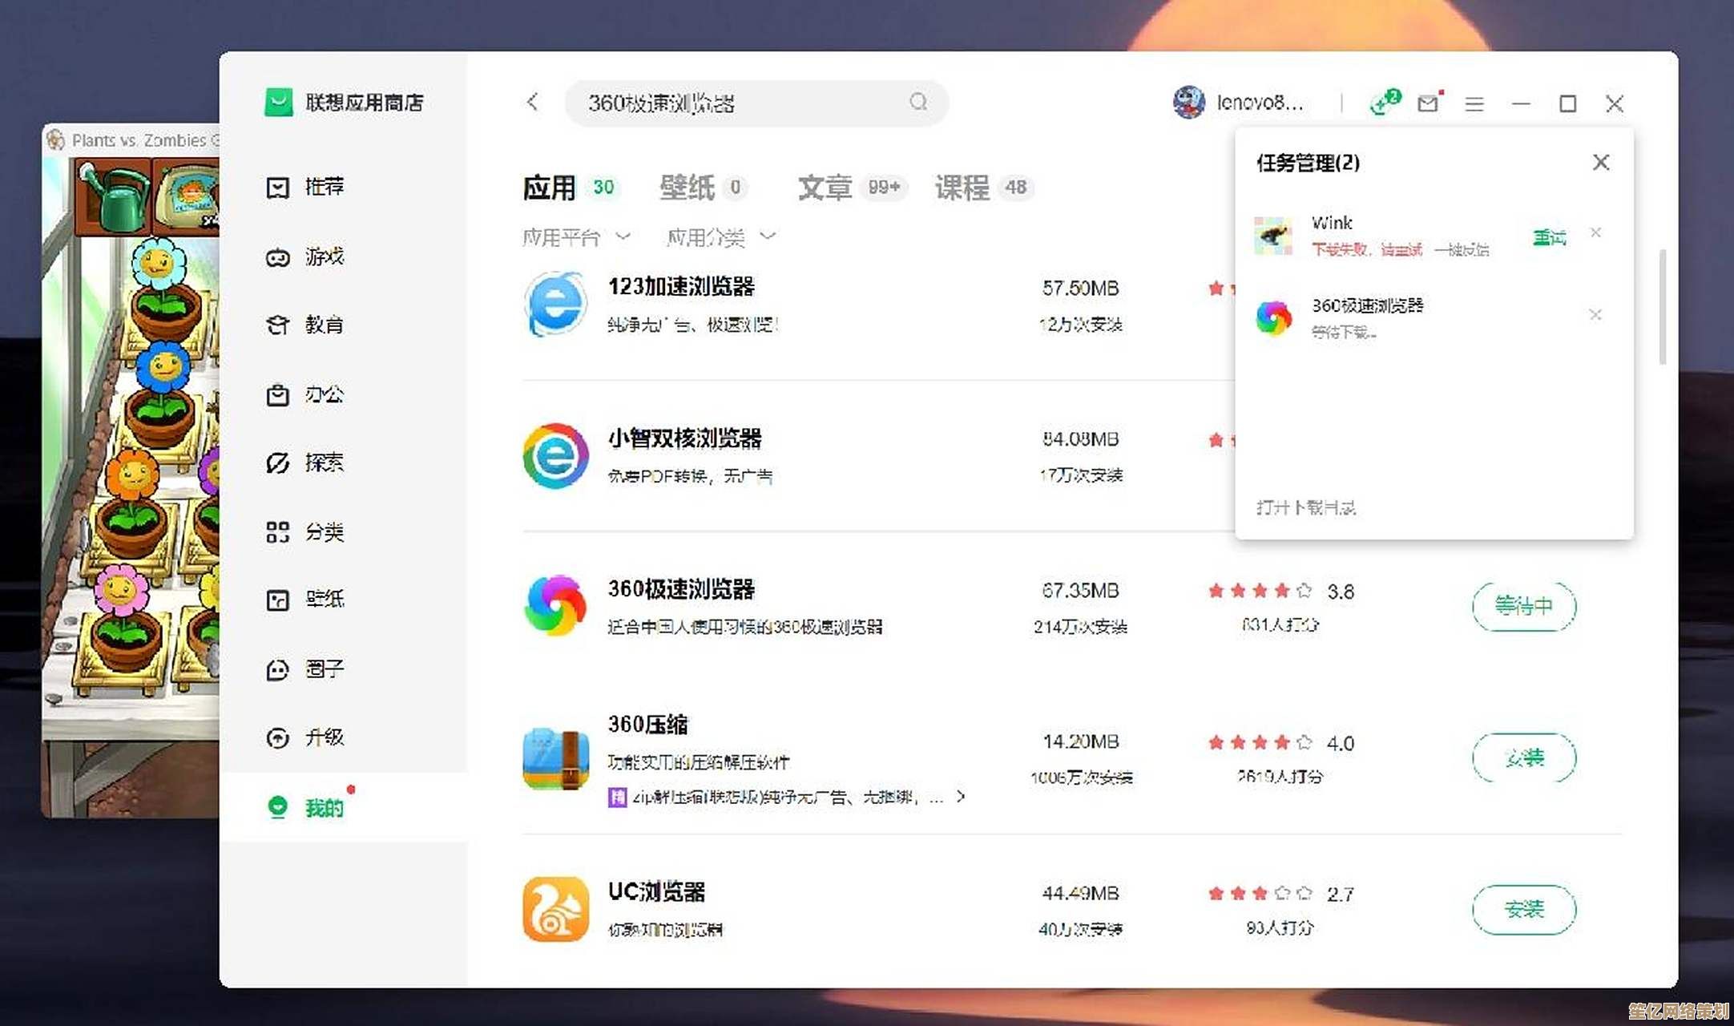This screenshot has height=1026, width=1734.
Task: Click the search magnifier icon
Action: pyautogui.click(x=918, y=102)
